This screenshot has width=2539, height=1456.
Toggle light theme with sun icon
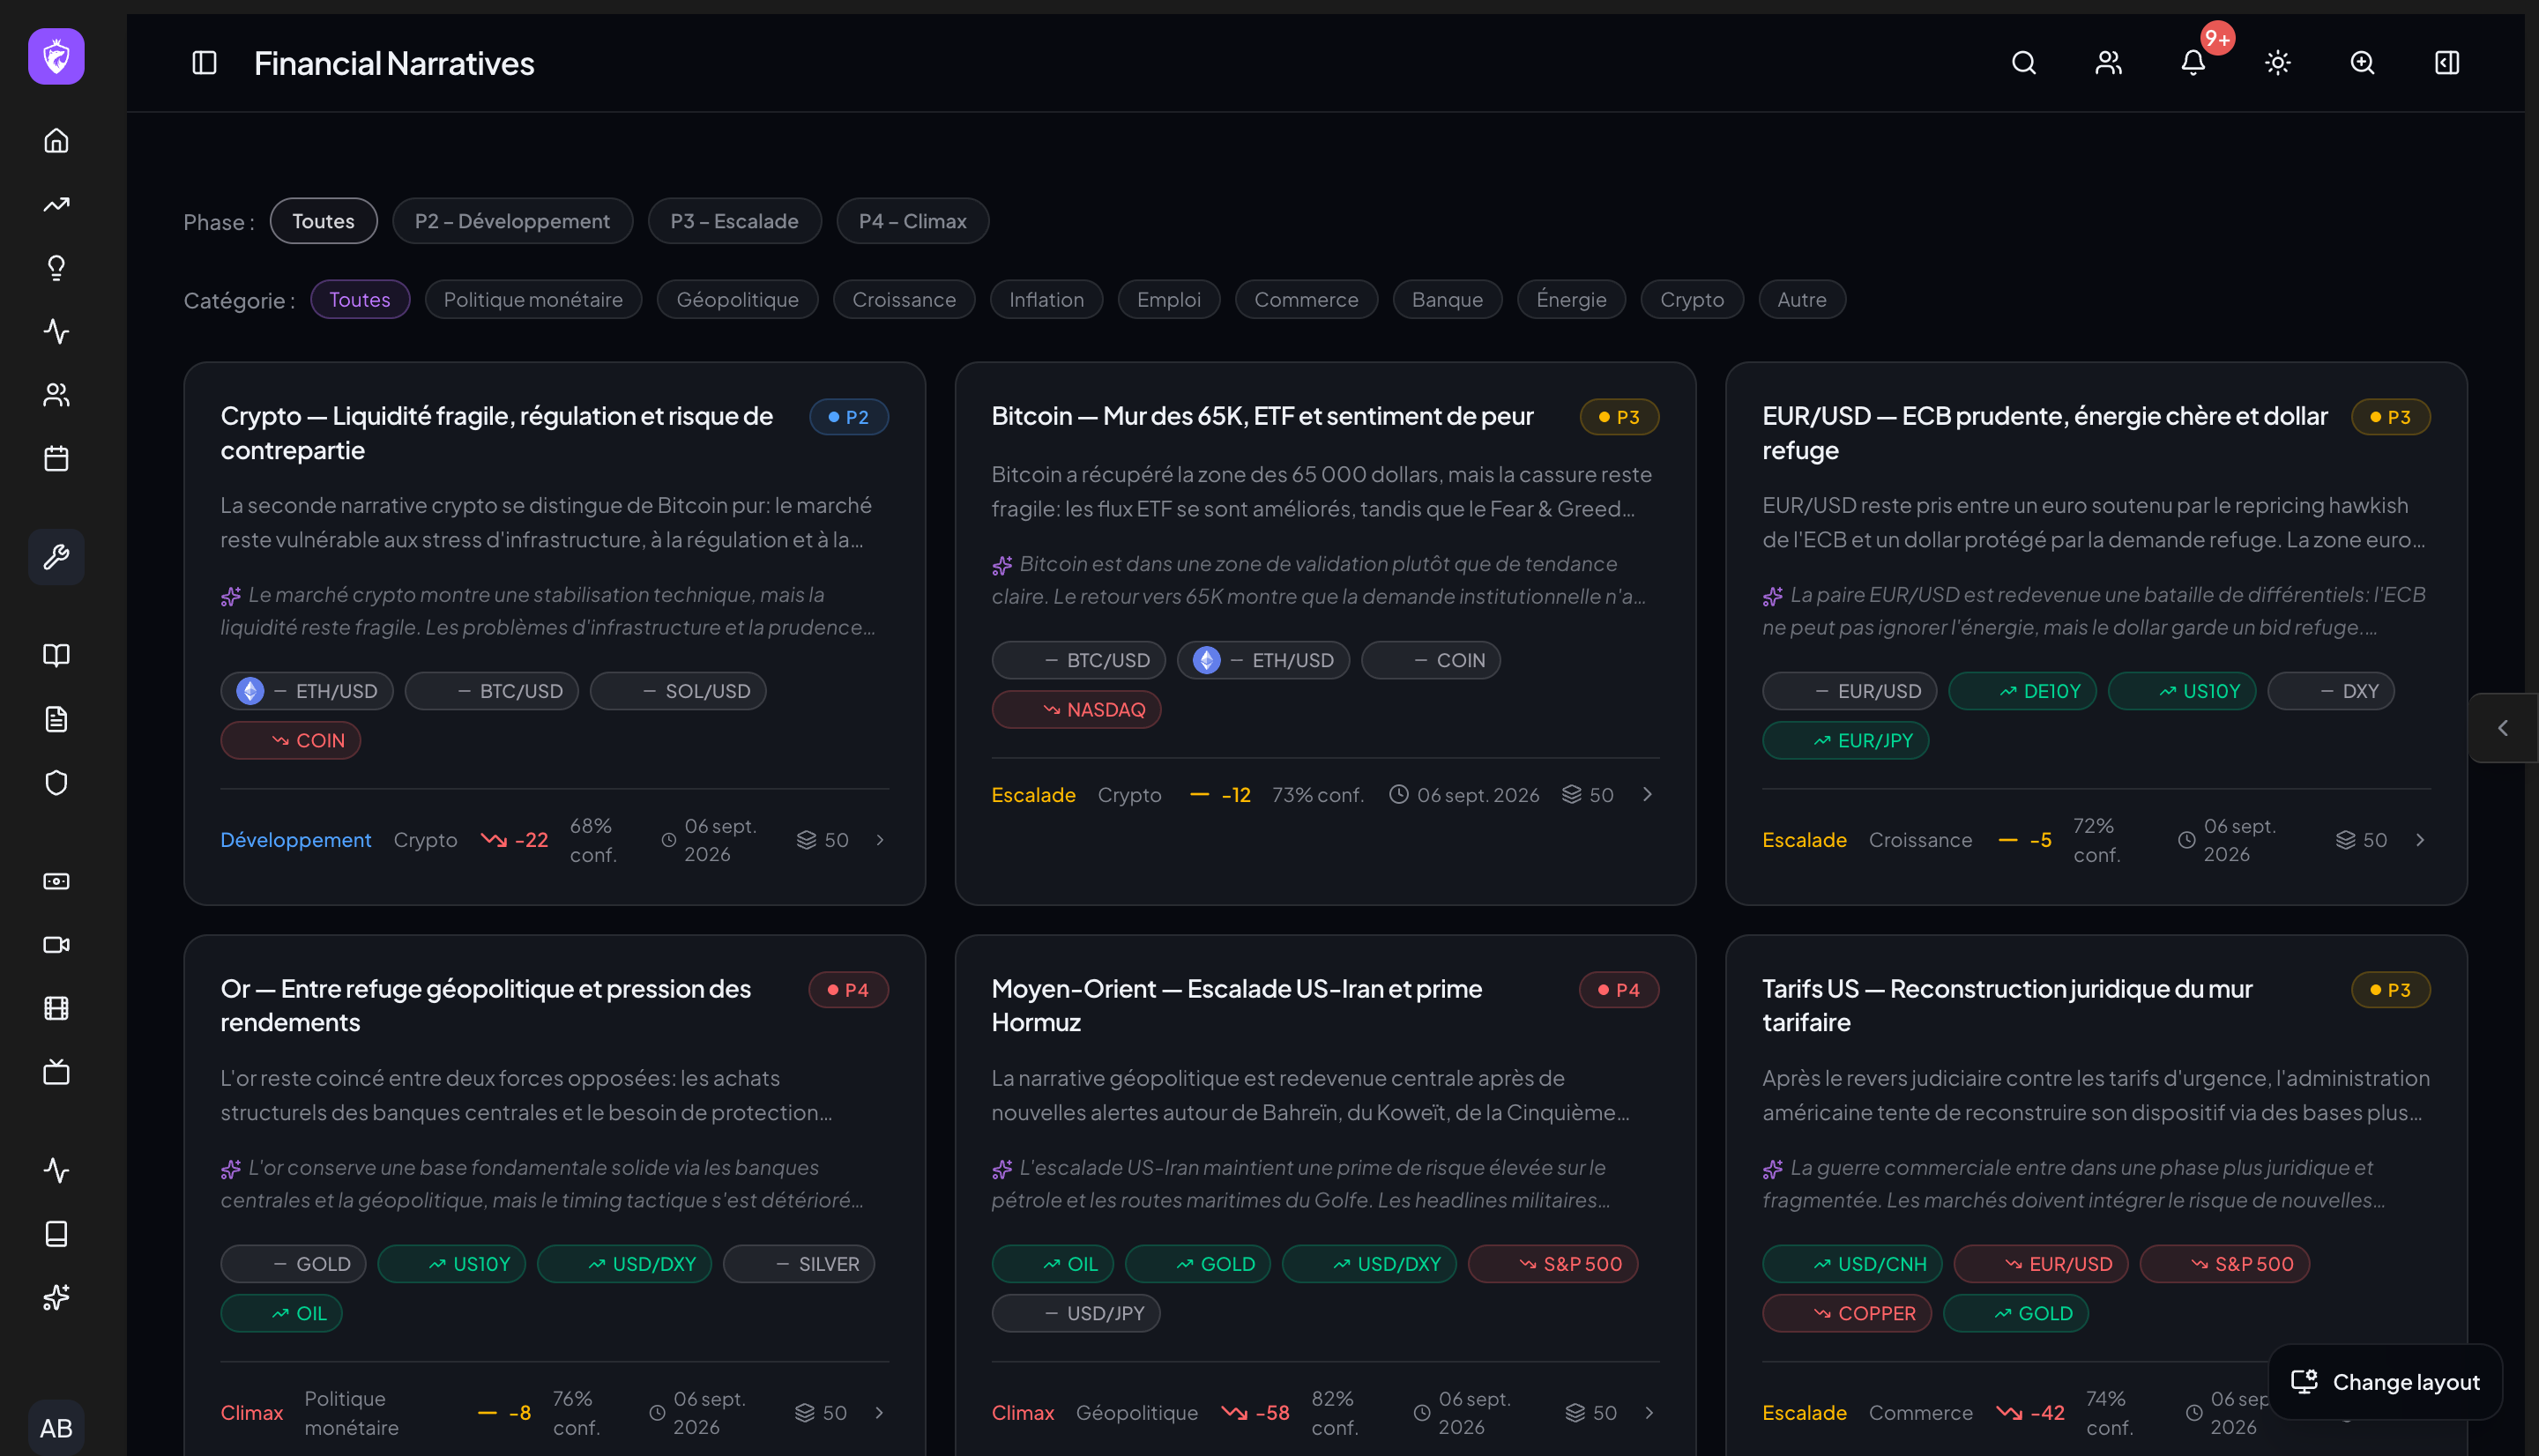pyautogui.click(x=2277, y=63)
